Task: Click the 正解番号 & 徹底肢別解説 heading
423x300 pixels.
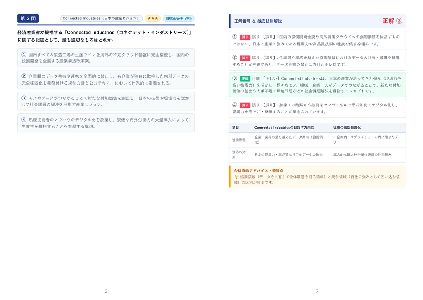Action: click(258, 21)
